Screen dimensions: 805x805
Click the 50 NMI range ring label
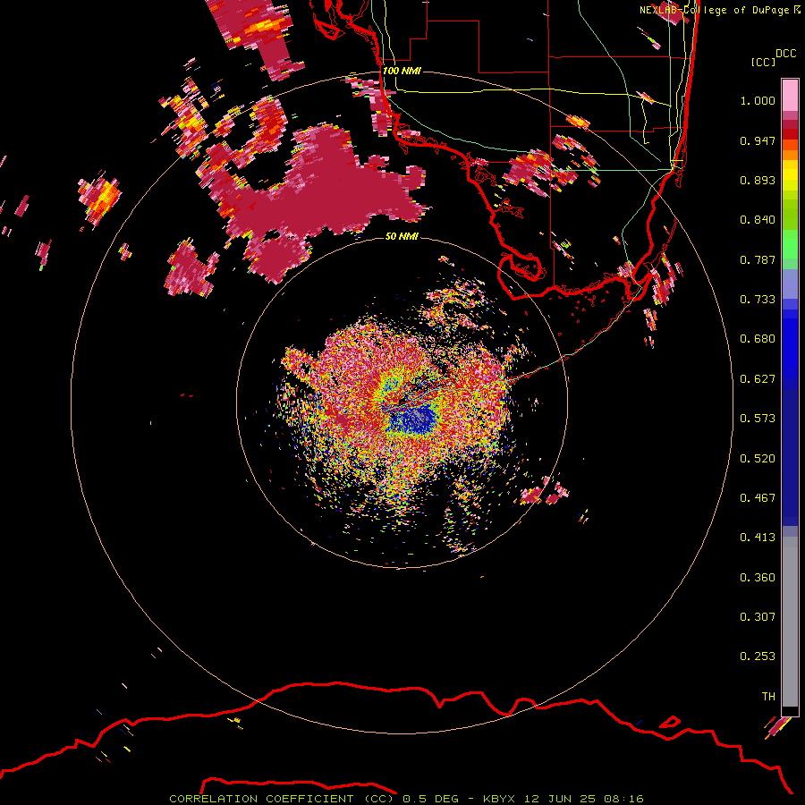[x=402, y=236]
